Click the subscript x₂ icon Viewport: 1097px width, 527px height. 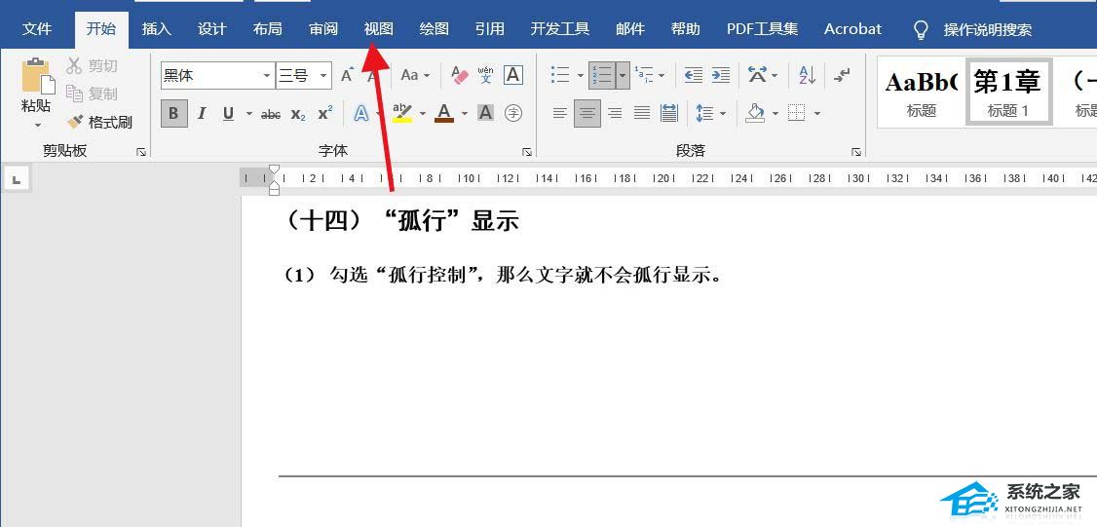[x=298, y=113]
